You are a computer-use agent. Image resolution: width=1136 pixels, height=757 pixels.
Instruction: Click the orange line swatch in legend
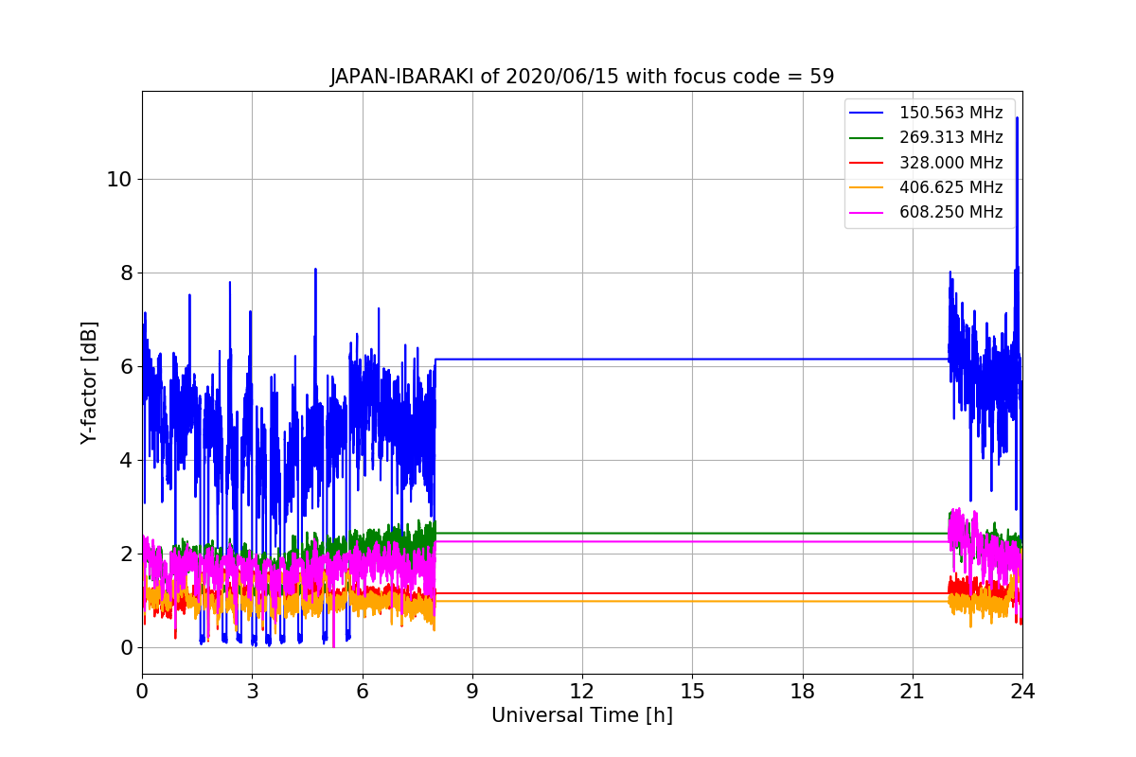(866, 187)
